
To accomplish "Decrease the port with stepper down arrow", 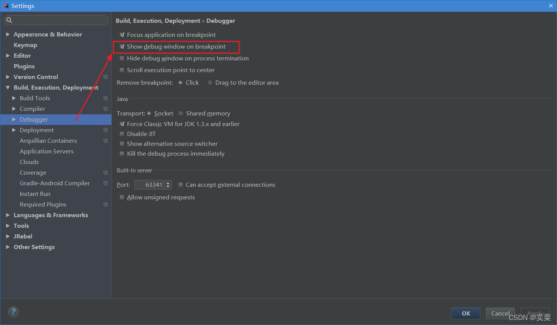I will click(168, 187).
